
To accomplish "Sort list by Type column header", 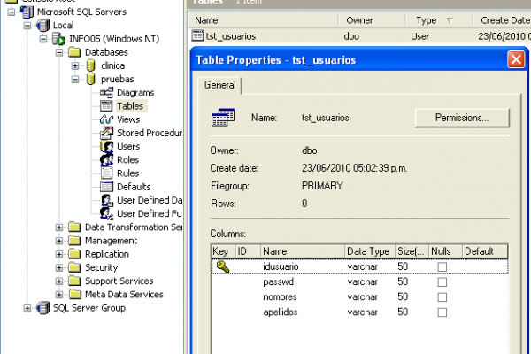I will tap(439, 20).
